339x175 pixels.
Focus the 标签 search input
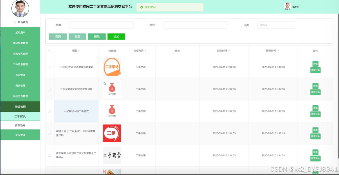(195, 25)
